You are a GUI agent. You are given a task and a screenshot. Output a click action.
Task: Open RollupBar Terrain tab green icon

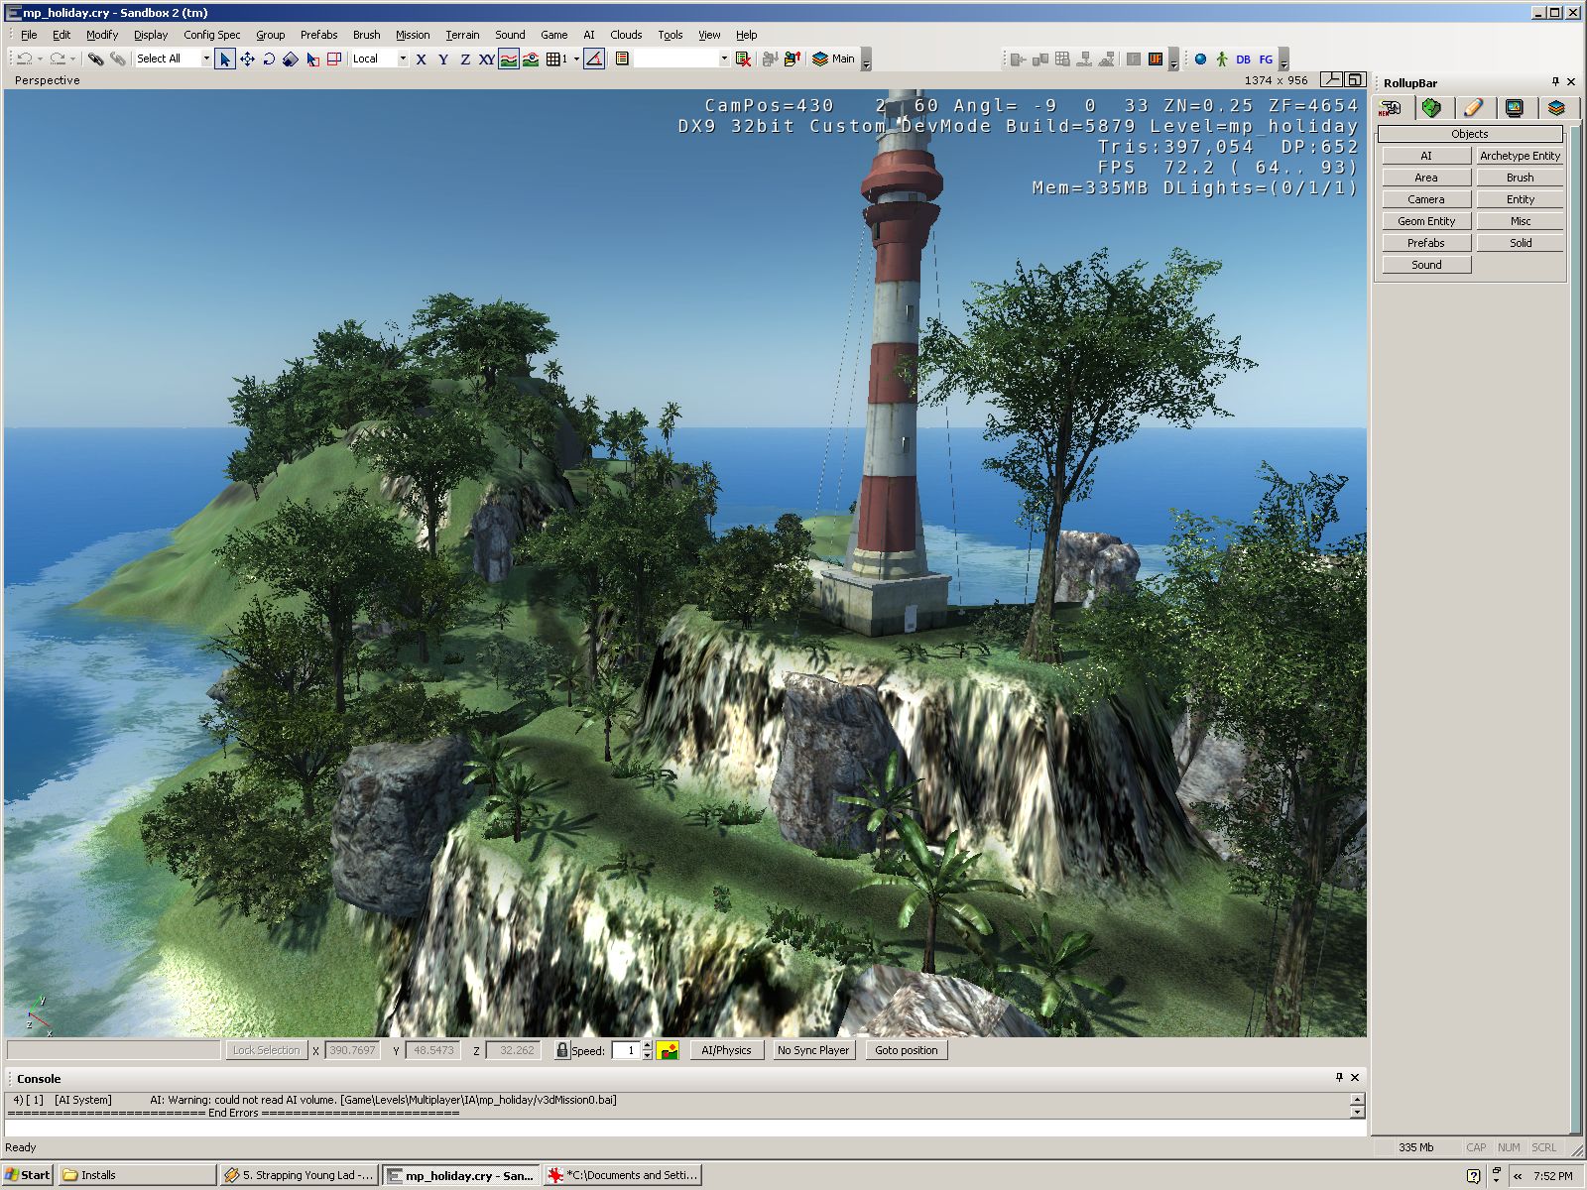click(x=1431, y=108)
